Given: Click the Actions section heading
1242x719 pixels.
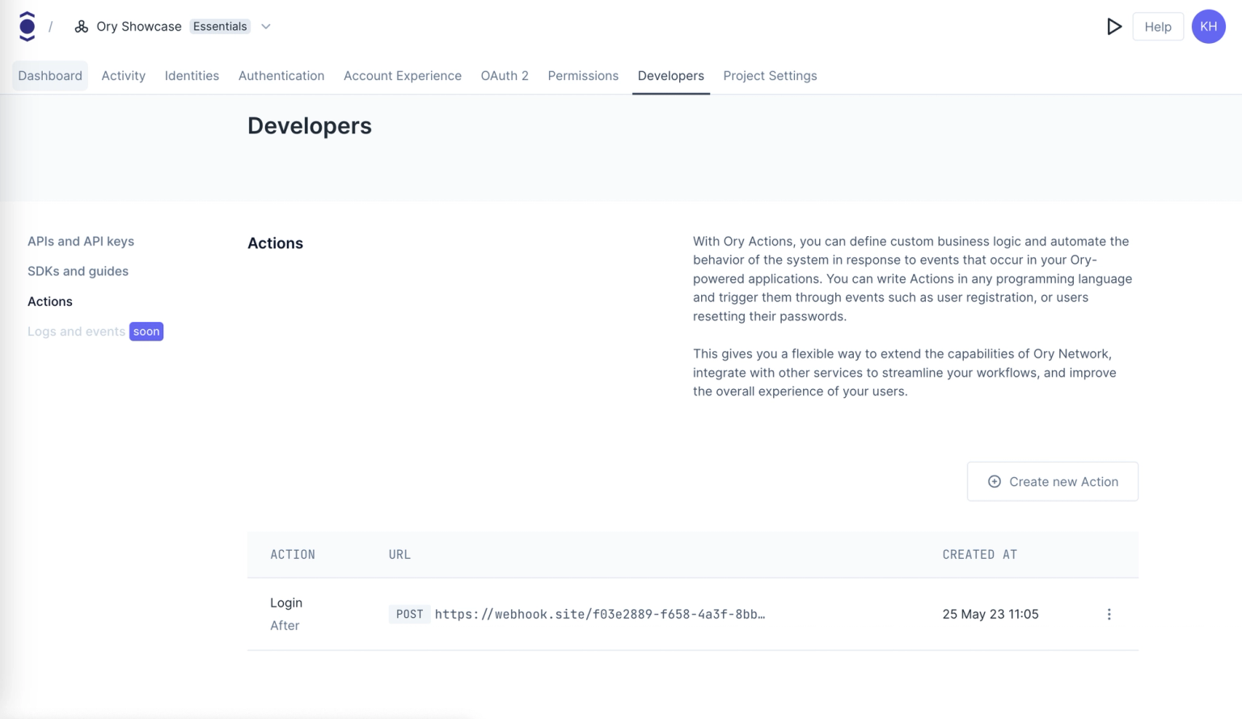Looking at the screenshot, I should (275, 243).
